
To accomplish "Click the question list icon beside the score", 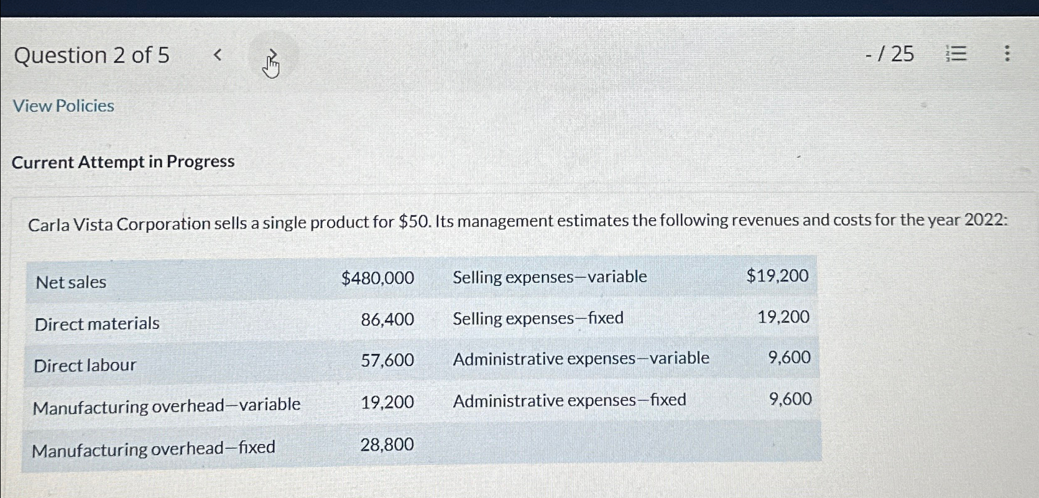I will point(956,55).
